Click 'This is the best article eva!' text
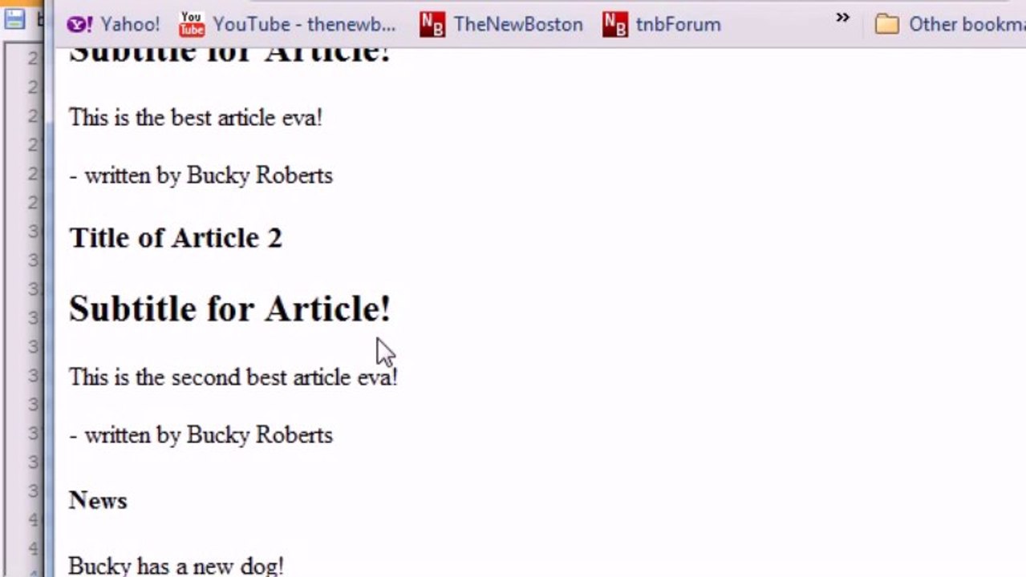 (x=196, y=118)
